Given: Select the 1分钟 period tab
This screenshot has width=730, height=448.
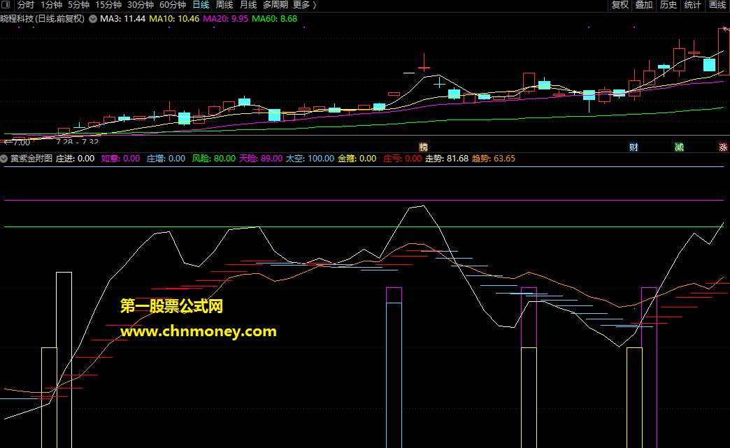Looking at the screenshot, I should click(x=51, y=5).
